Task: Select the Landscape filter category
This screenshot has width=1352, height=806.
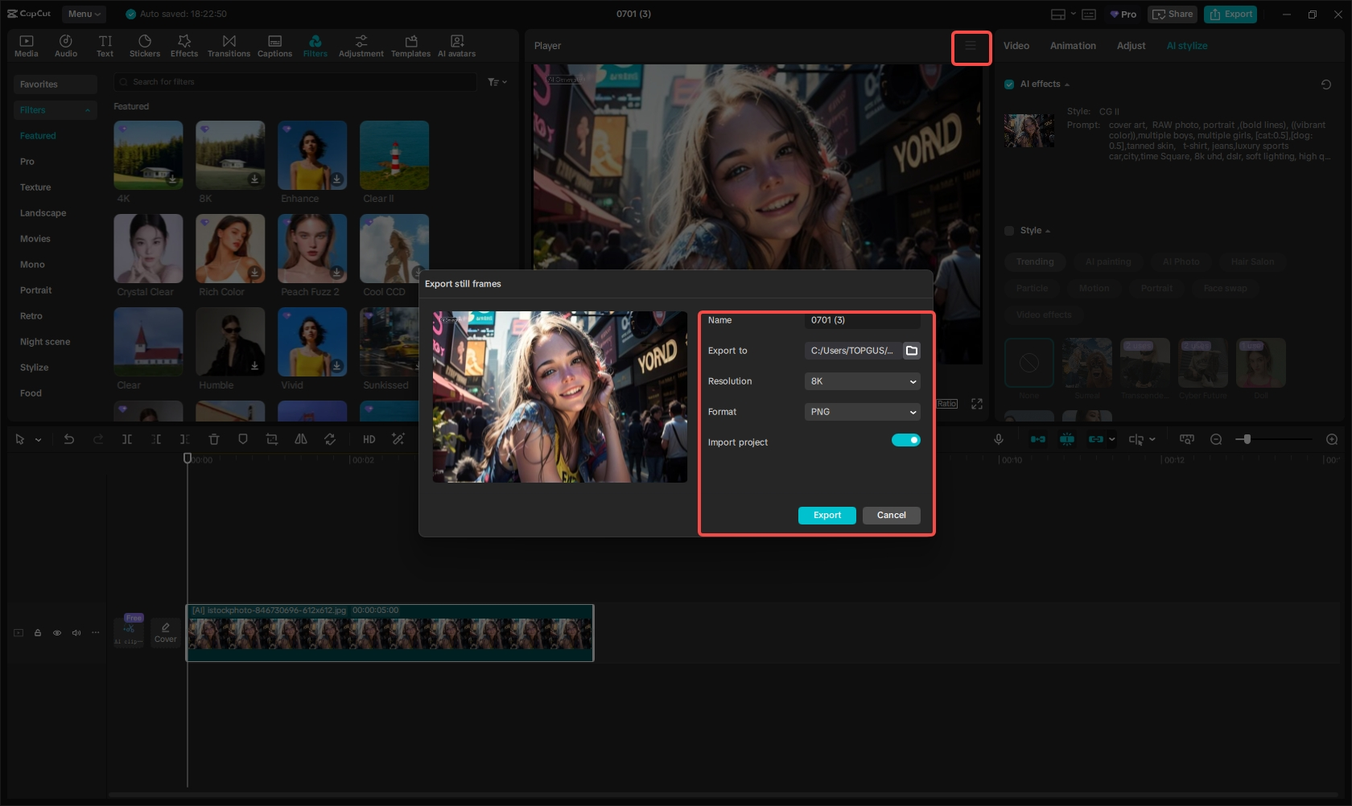Action: click(43, 213)
